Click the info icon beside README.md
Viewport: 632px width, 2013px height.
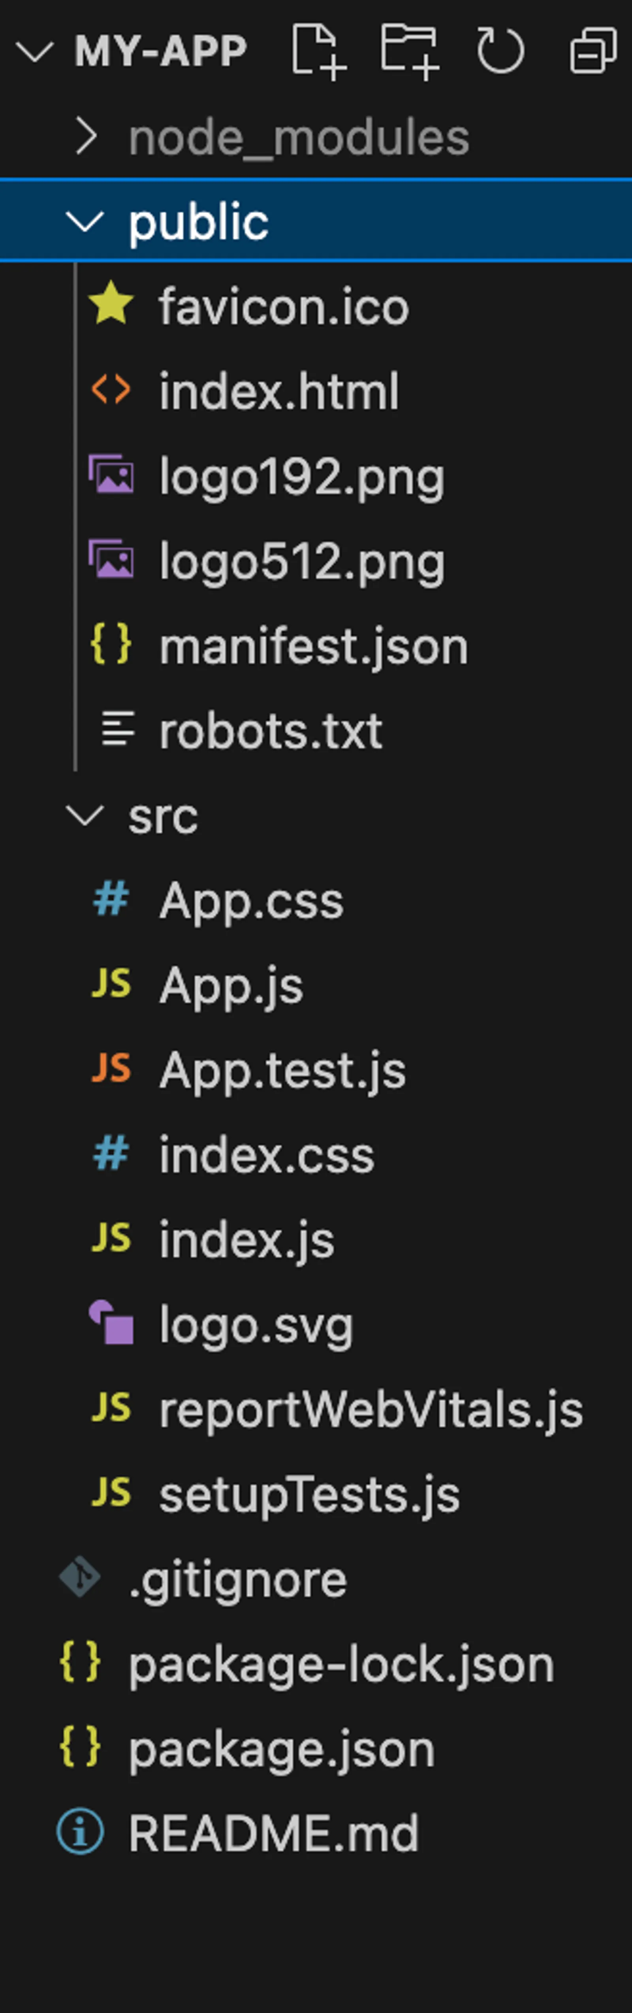pyautogui.click(x=80, y=1832)
